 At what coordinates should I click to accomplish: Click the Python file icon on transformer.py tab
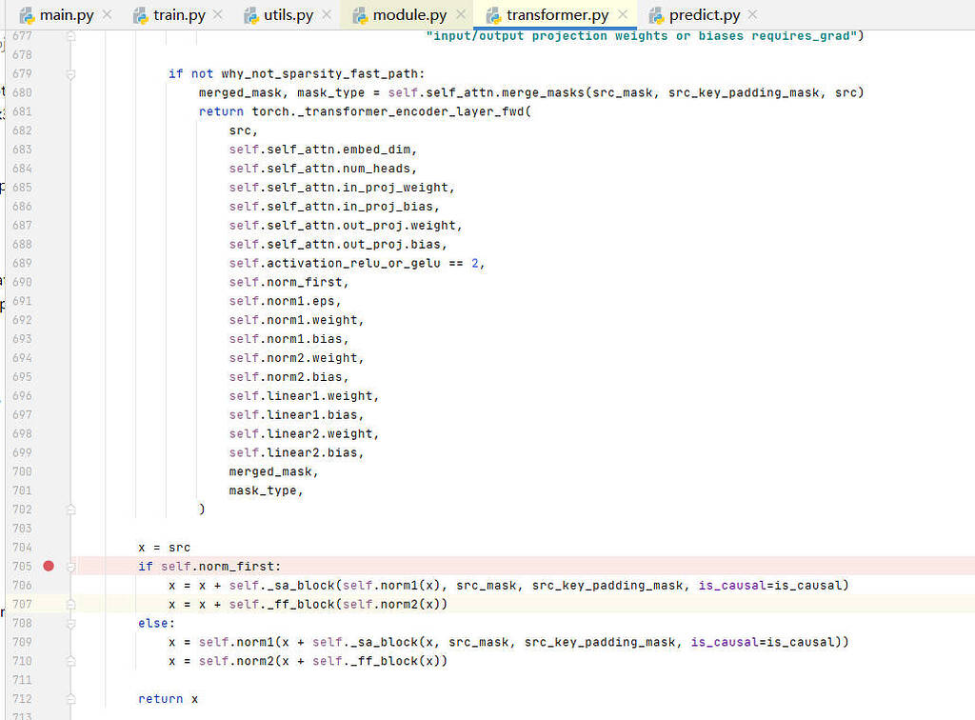(493, 15)
